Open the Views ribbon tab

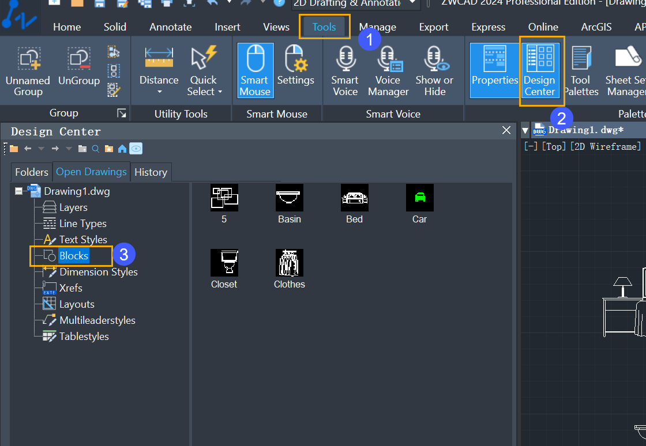(x=276, y=27)
